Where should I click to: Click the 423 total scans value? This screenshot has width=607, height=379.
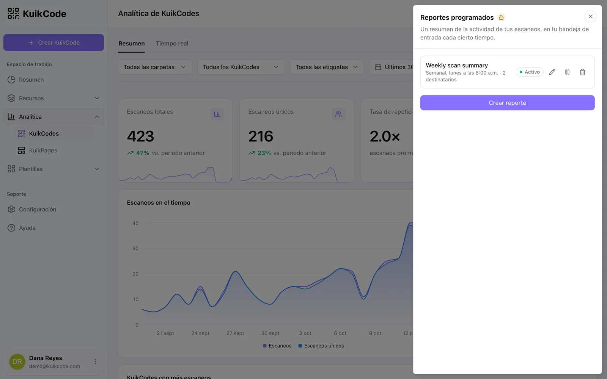(141, 136)
